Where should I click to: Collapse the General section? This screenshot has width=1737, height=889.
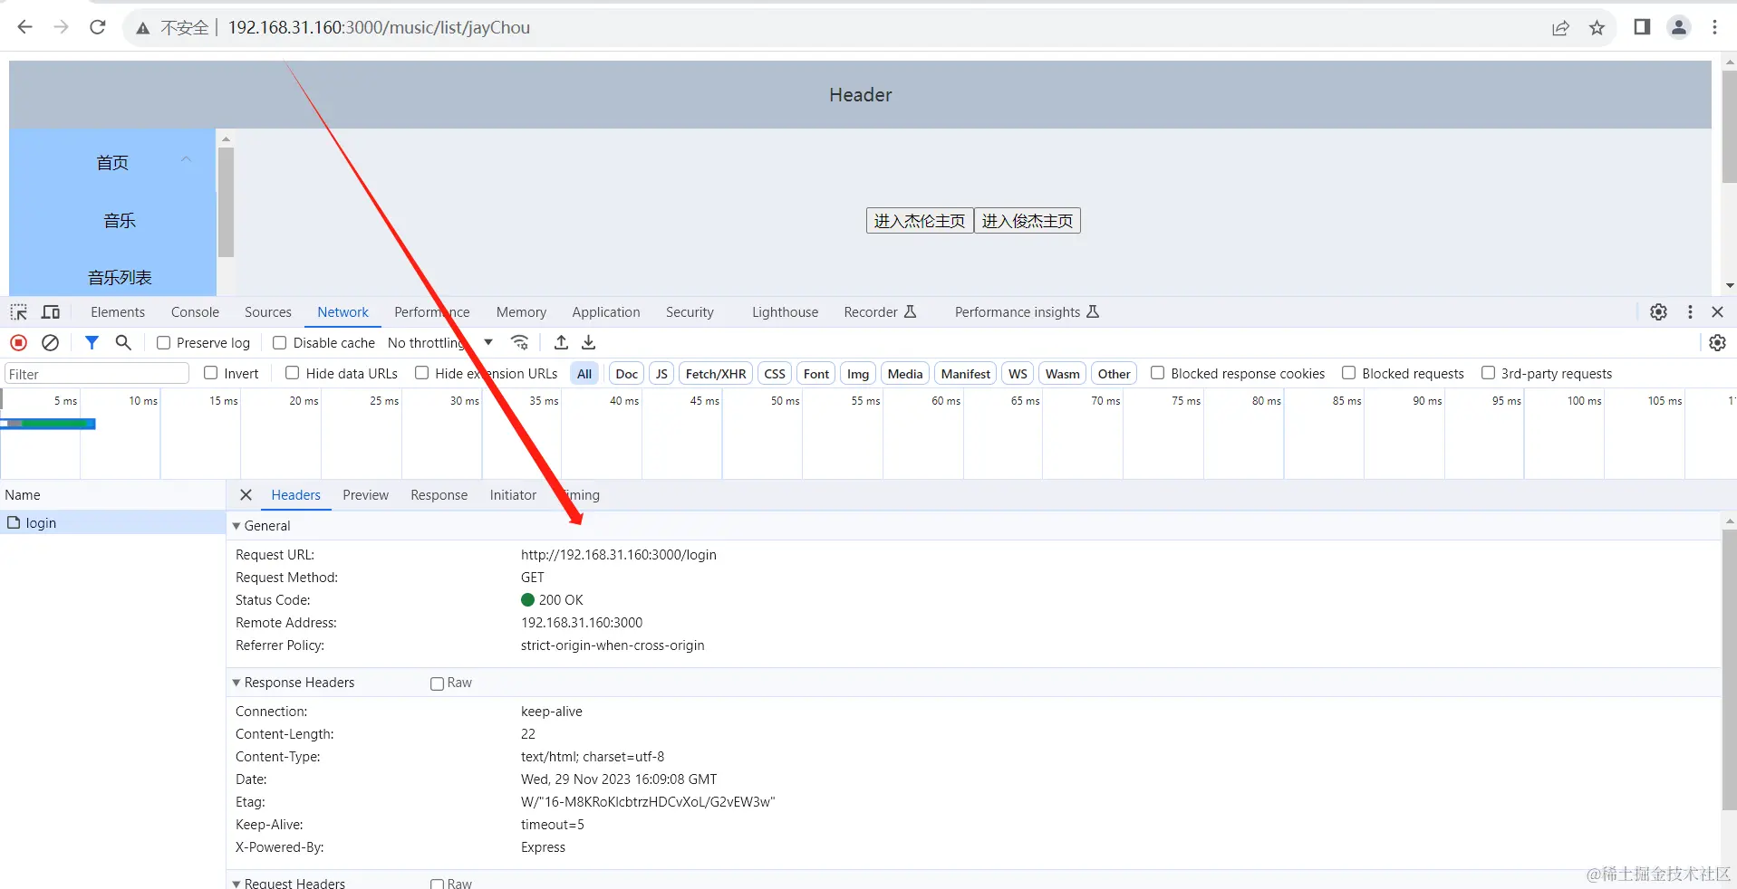[236, 526]
